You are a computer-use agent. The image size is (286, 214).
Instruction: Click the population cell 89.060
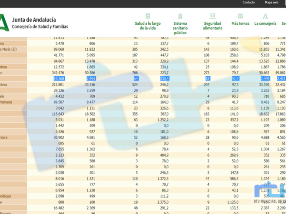[59, 49]
